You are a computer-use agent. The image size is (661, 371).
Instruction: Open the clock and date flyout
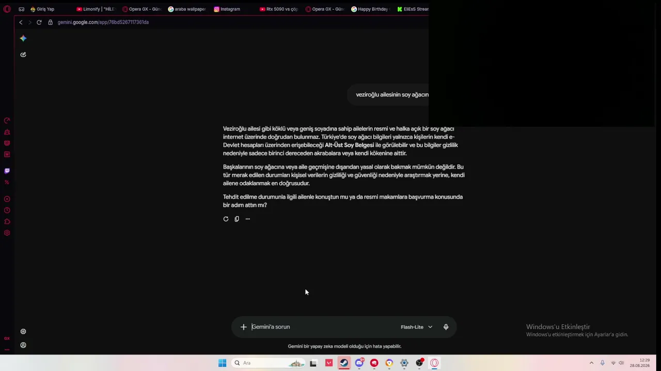640,363
